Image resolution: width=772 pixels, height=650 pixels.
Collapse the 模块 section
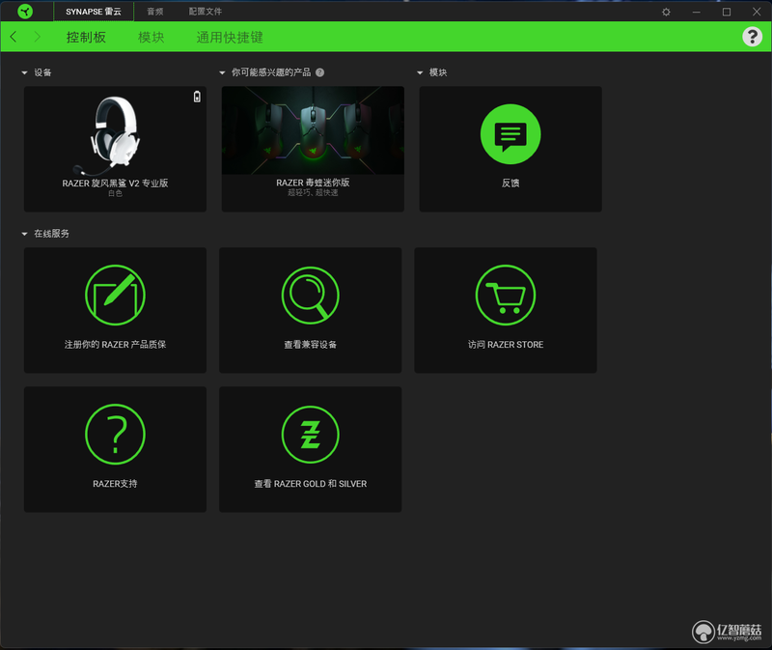(420, 73)
